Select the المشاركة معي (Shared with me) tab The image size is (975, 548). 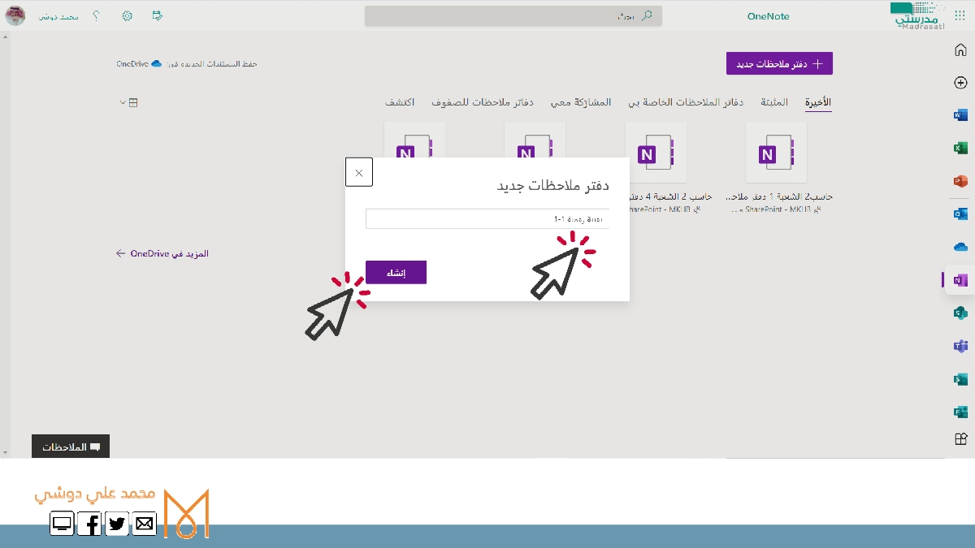tap(581, 102)
